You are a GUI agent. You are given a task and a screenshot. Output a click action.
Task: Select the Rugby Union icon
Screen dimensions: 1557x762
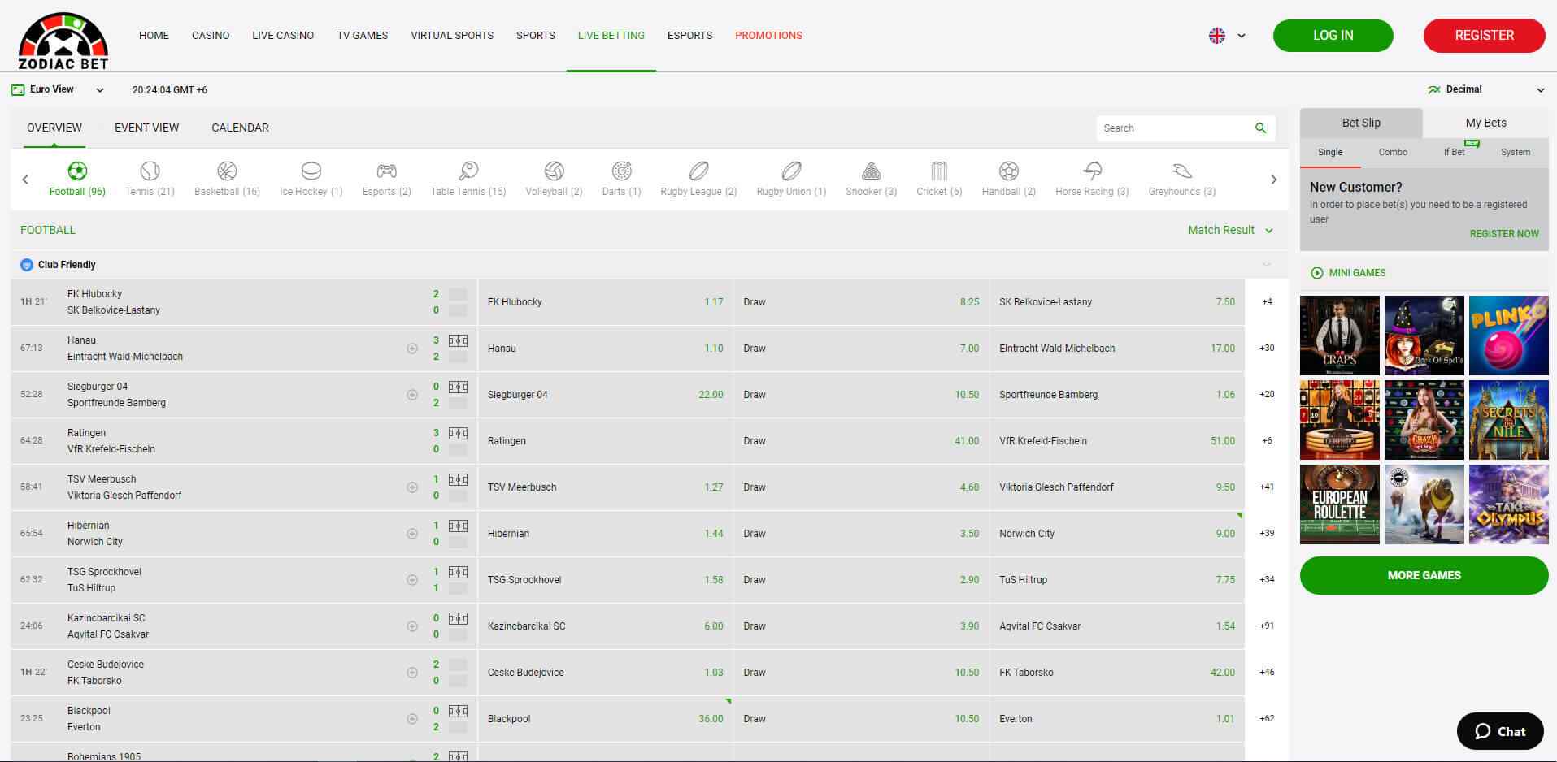point(791,171)
